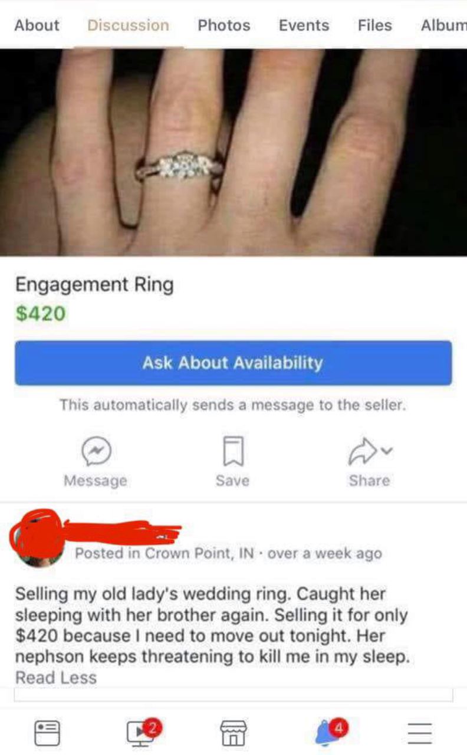Screen dimensions: 467x755
Task: View the engagement ring photo
Action: pos(233,153)
